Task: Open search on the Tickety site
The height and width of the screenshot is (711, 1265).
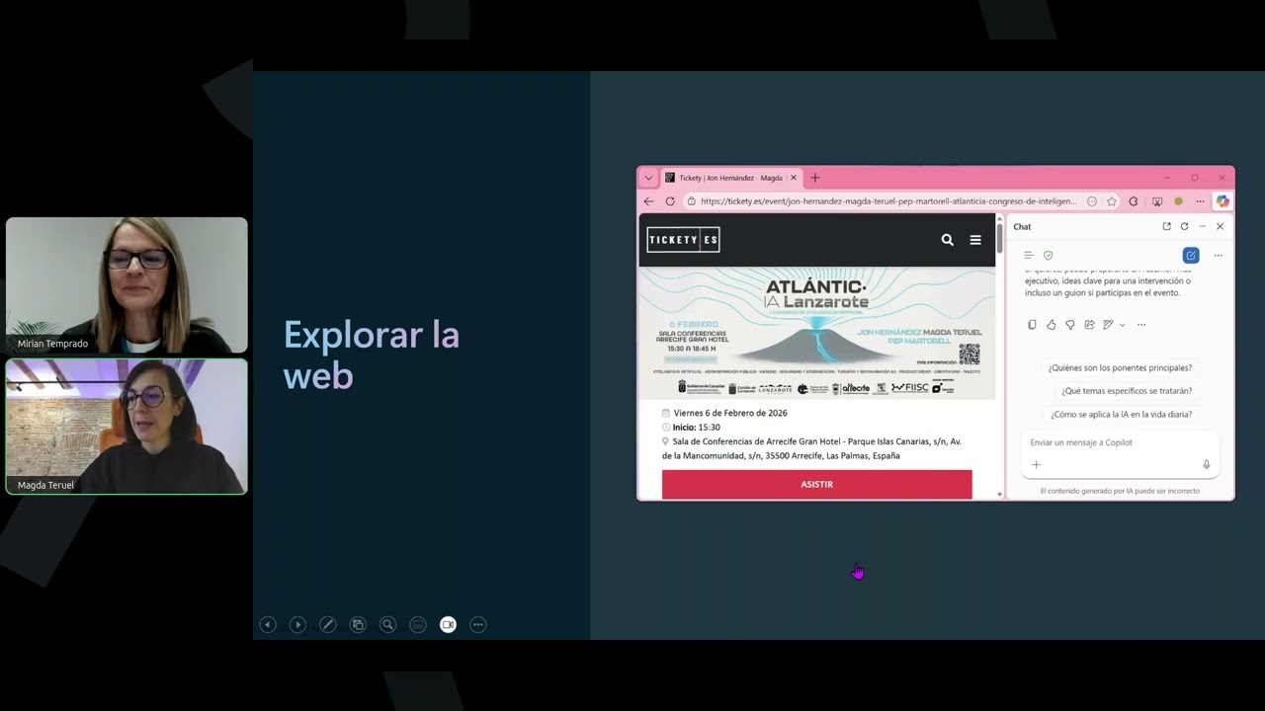Action: pos(947,240)
